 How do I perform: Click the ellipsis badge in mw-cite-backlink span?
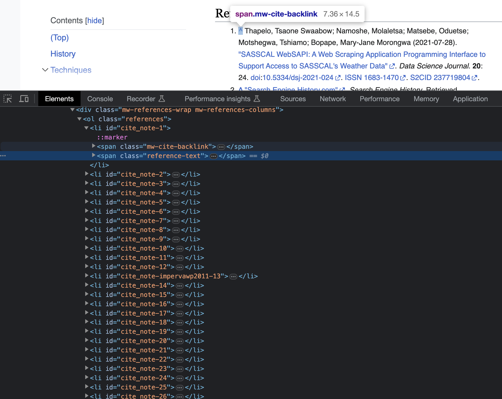tap(221, 147)
